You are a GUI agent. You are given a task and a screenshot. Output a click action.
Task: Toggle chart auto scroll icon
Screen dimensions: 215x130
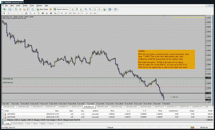tap(95, 9)
